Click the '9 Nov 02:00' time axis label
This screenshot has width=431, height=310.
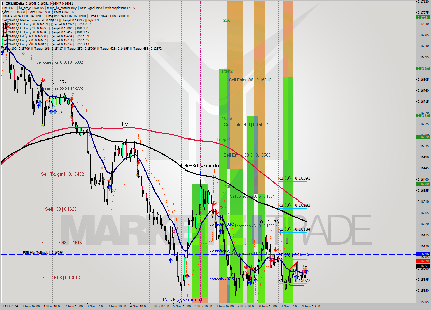pos(290,306)
